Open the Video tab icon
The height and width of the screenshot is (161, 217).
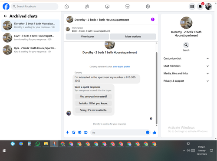(x=107, y=7)
